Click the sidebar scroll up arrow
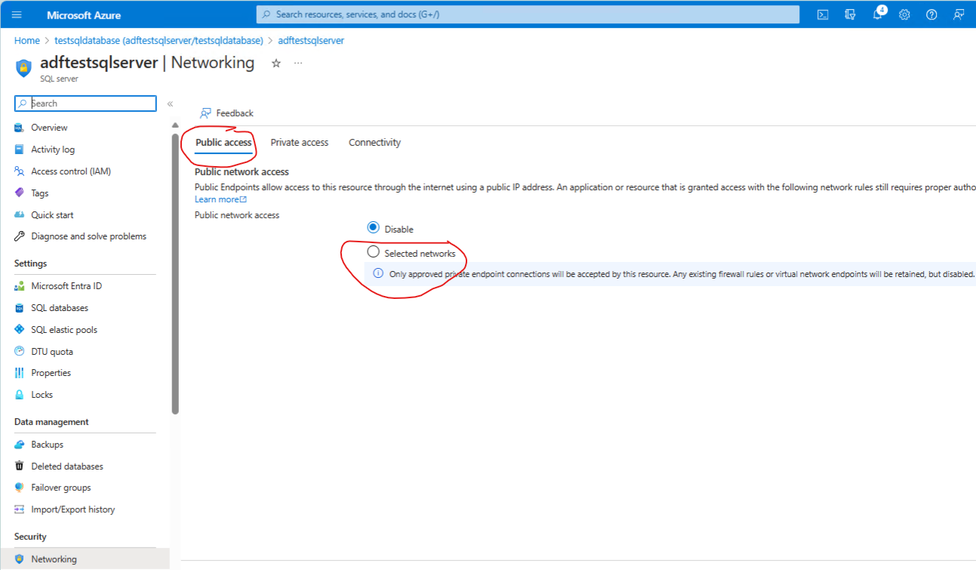 pos(175,125)
